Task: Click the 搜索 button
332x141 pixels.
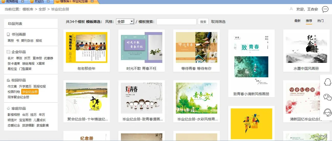Action: 203,22
